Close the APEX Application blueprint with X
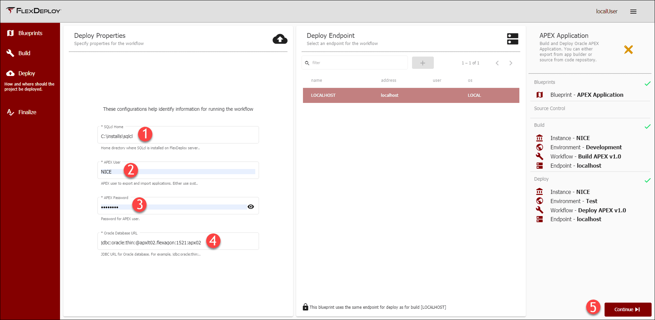 tap(628, 50)
